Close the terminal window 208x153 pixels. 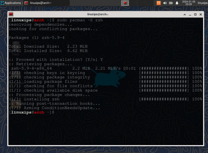pos(201,14)
